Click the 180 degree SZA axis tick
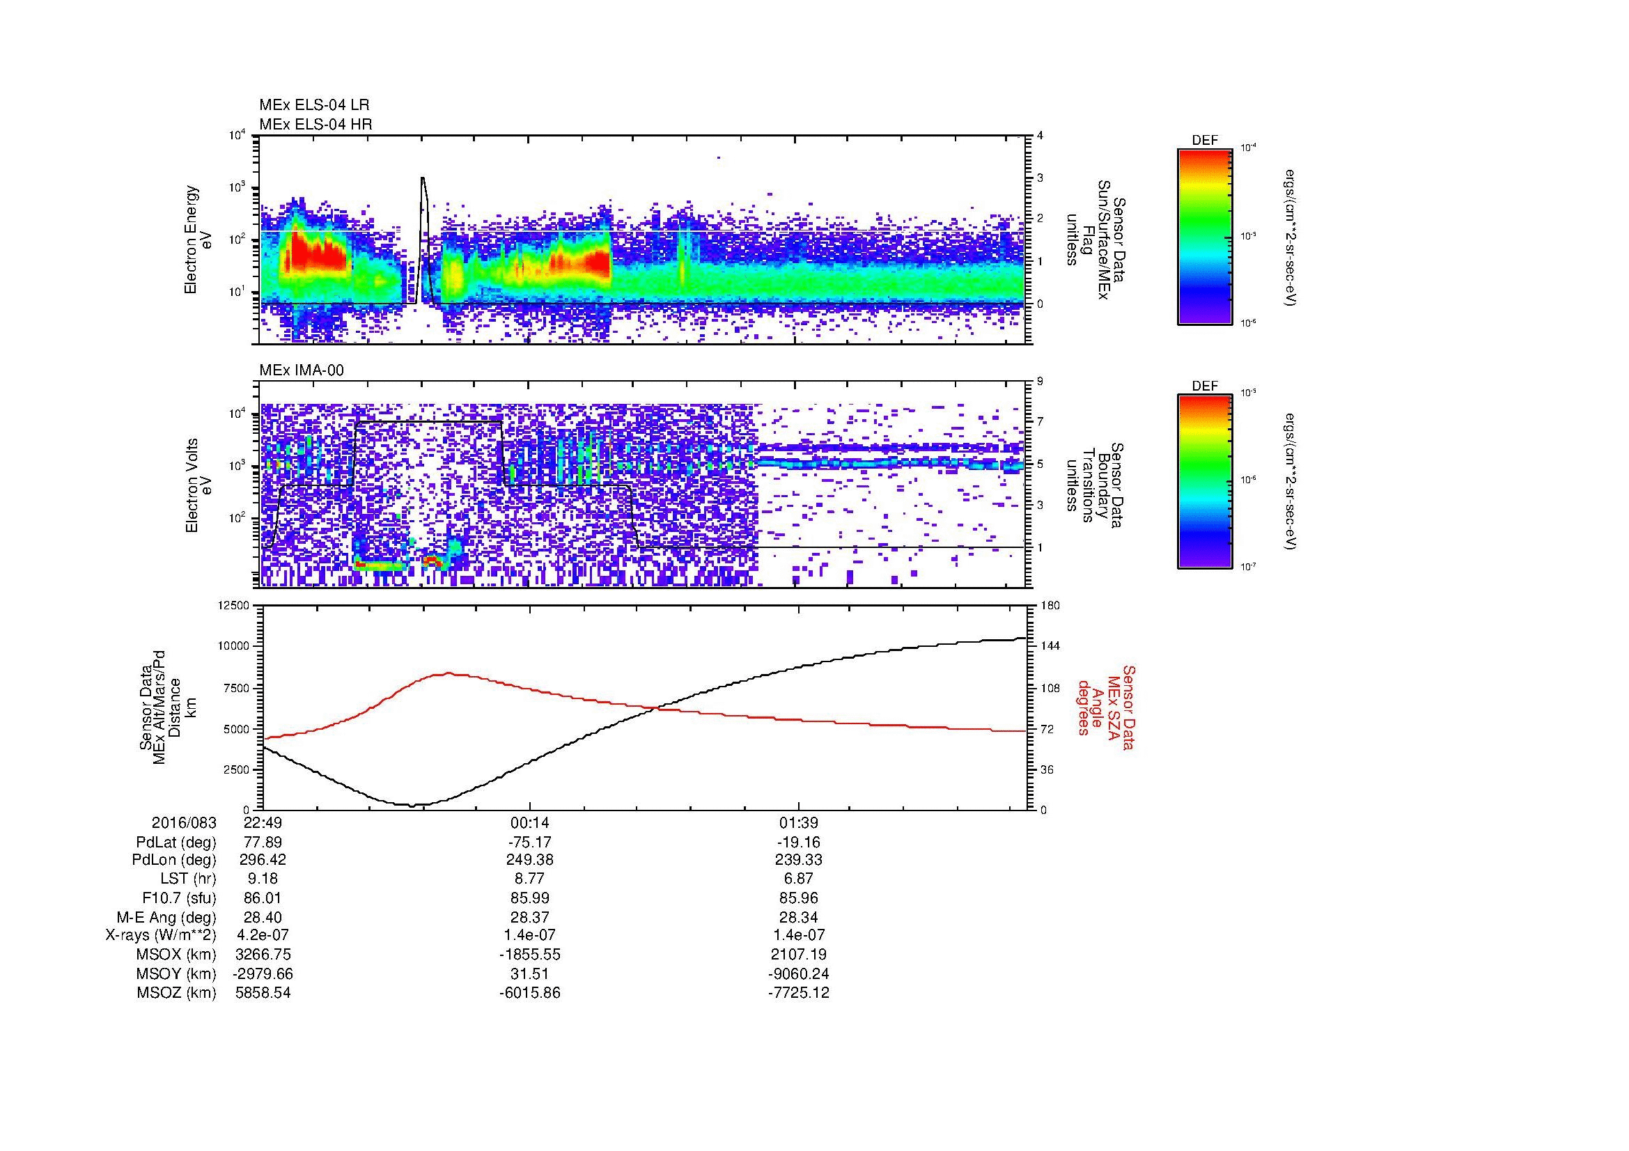 click(1050, 605)
